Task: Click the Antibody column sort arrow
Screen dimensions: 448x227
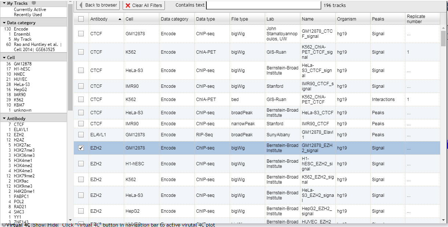Action: 120,19
